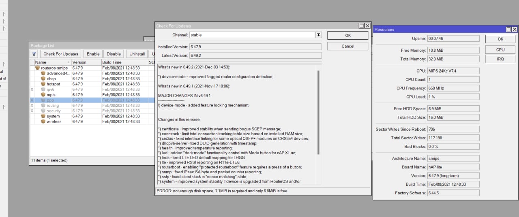519x217 pixels.
Task: Open the Channel dropdown arrow
Action: tap(319, 35)
